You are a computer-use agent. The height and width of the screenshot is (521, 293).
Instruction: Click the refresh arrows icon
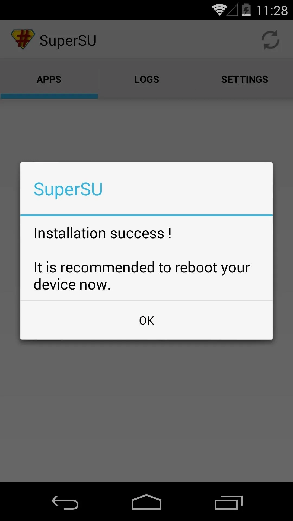click(x=270, y=40)
